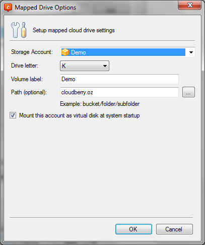Image resolution: width=205 pixels, height=245 pixels.
Task: Close the Mapped Drive Options dialog
Action: (x=190, y=6)
